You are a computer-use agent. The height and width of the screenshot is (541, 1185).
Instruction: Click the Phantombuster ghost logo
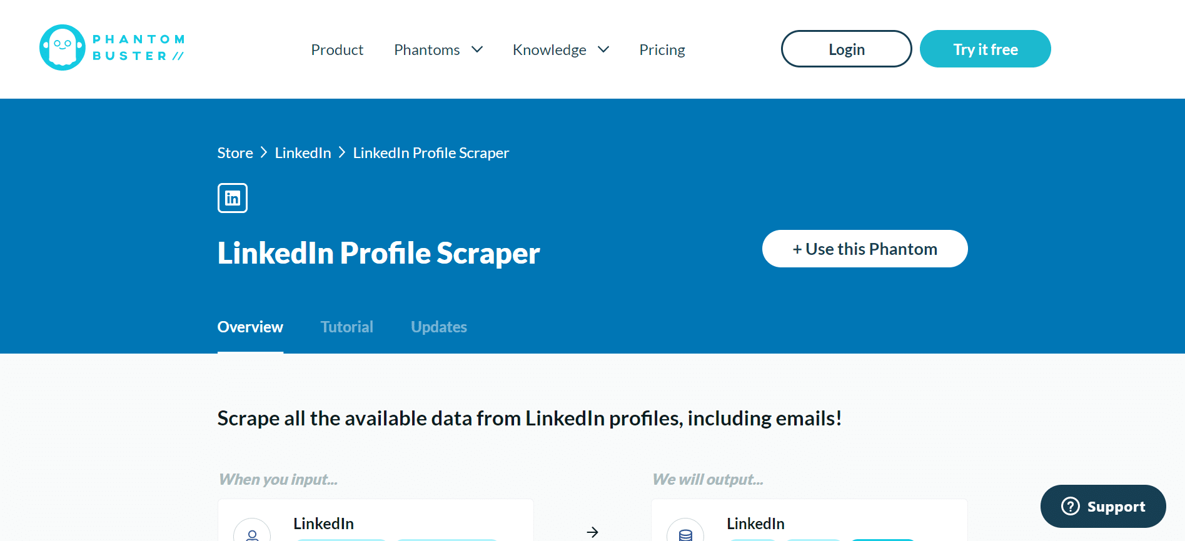(x=62, y=47)
